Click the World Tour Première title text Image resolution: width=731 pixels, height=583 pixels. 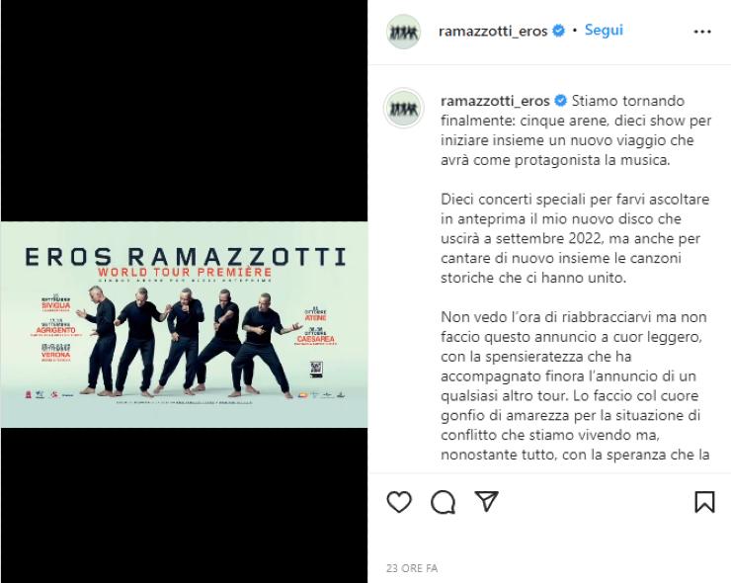pos(185,272)
